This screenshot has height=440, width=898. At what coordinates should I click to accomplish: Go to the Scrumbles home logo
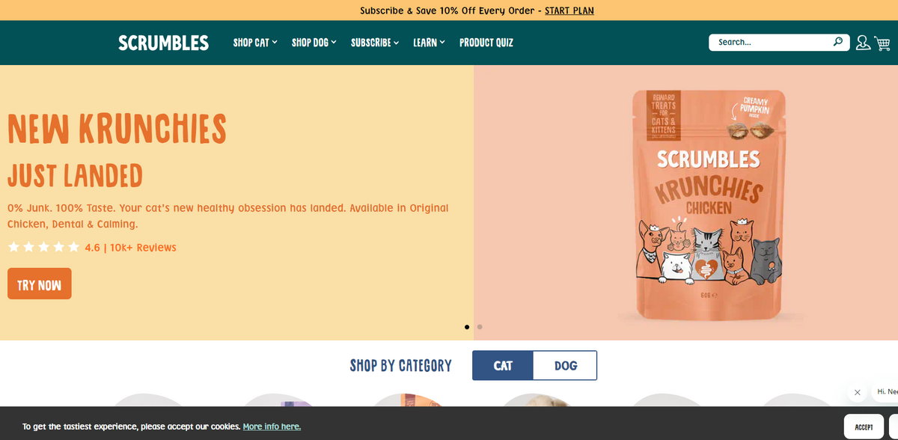[x=163, y=43]
